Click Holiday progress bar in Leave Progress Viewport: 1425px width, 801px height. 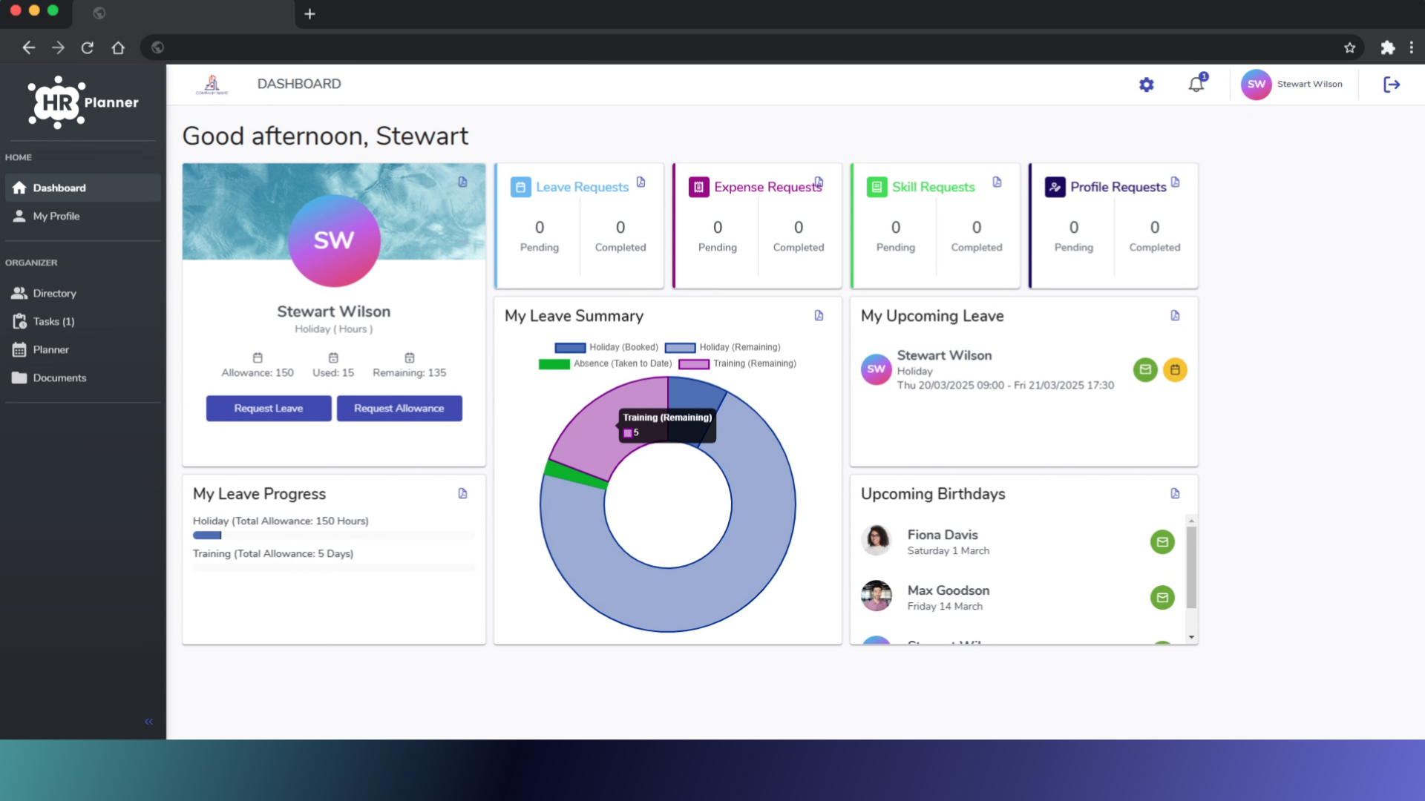tap(334, 535)
